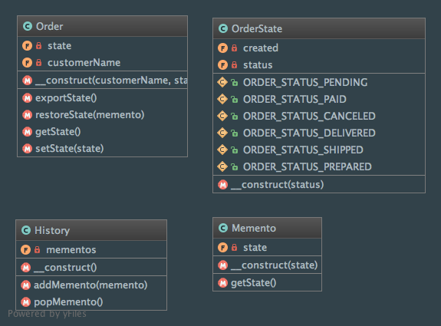Click the method icon of exportState()

[28, 98]
